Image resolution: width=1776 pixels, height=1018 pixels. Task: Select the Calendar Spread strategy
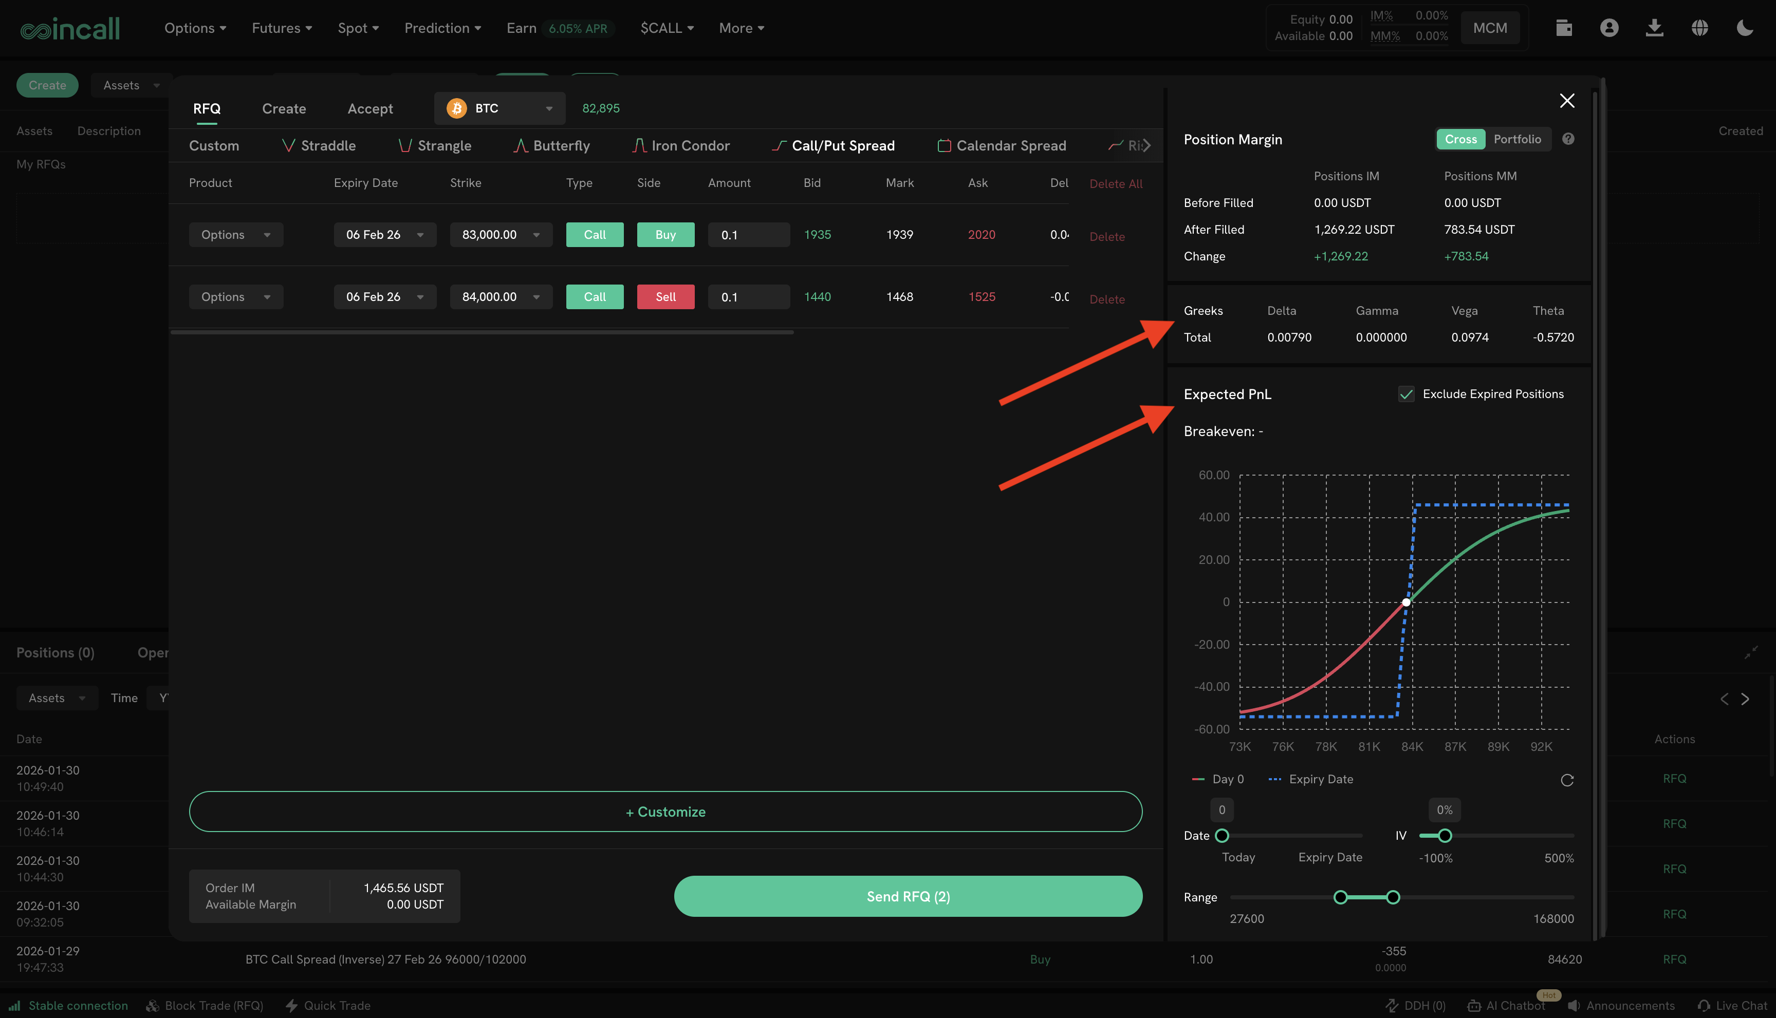tap(1002, 145)
